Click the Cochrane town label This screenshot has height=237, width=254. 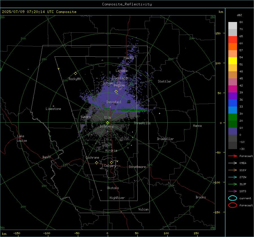point(92,158)
